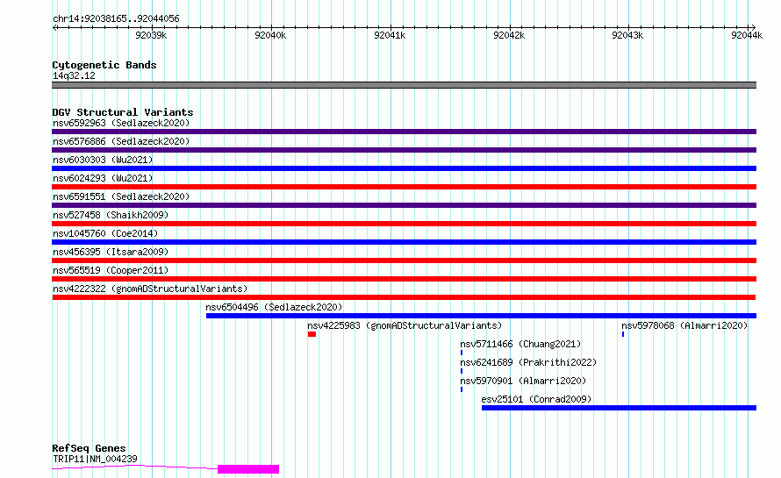Click the Cytogenetic Bands track title
This screenshot has width=781, height=478.
tap(104, 65)
